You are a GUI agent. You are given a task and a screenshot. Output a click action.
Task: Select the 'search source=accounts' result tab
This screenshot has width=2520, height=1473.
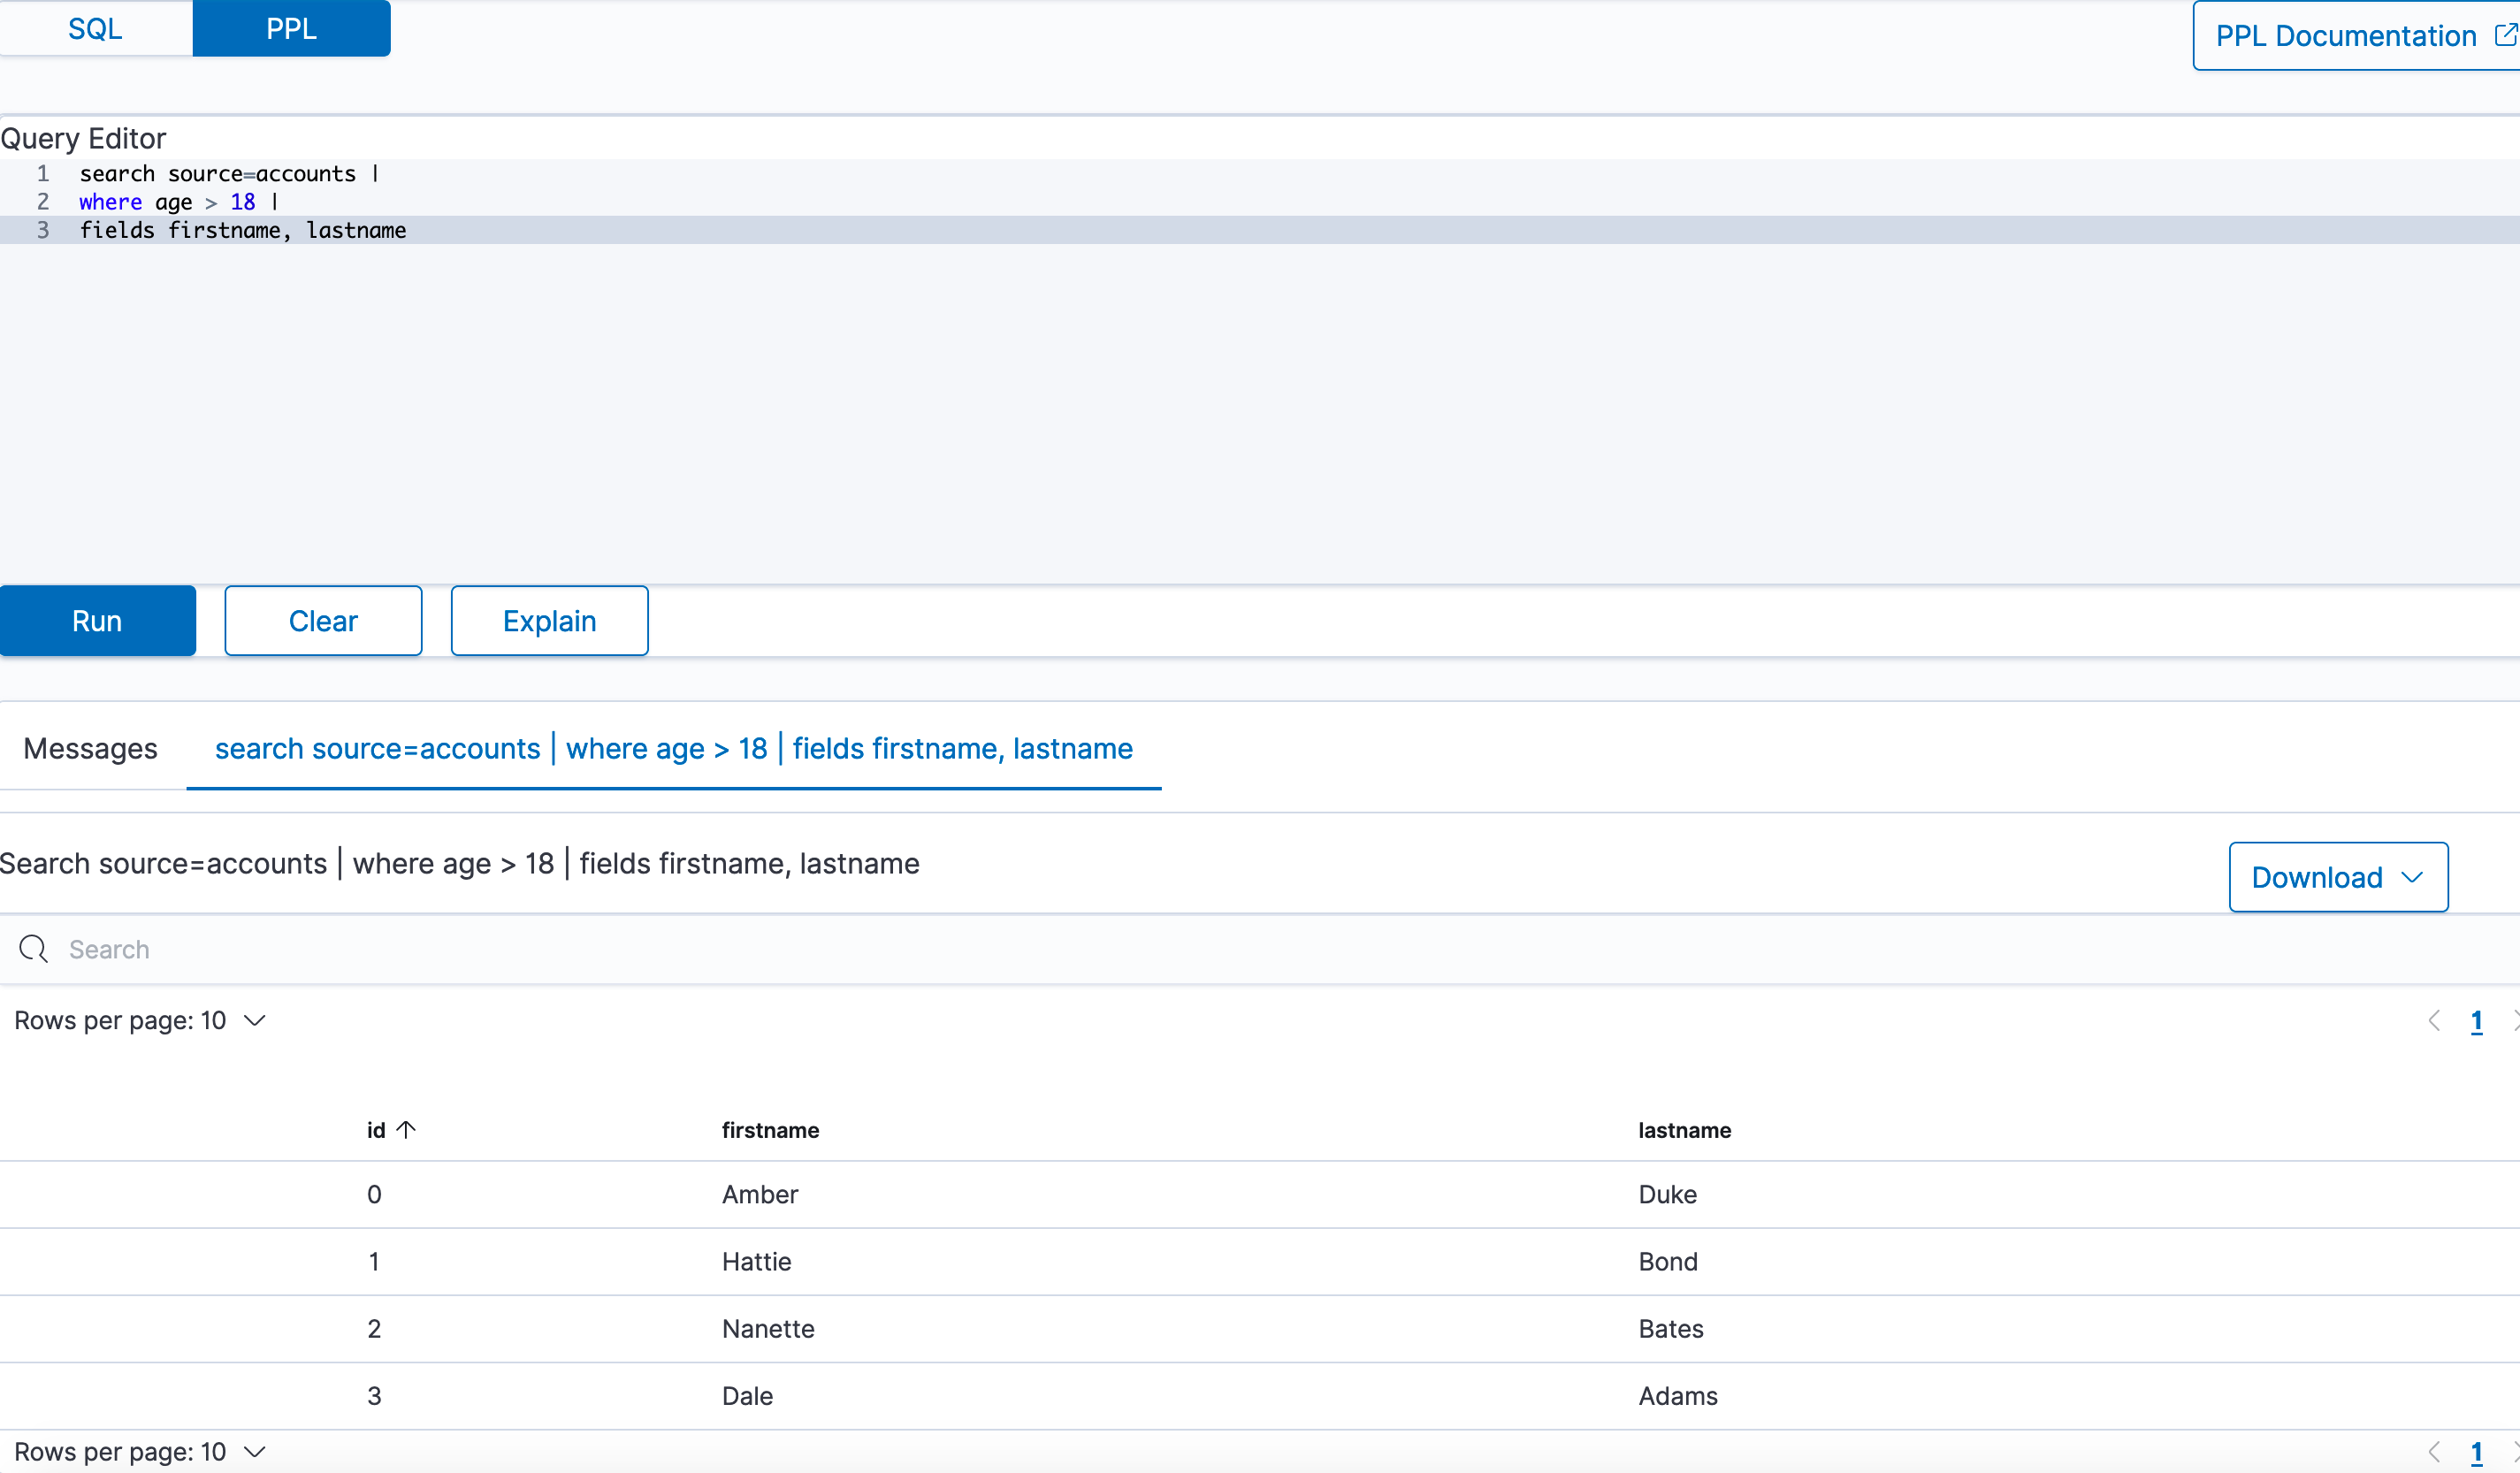click(674, 748)
